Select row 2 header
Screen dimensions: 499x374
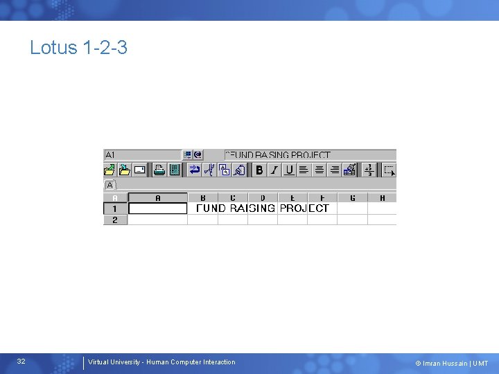115,220
